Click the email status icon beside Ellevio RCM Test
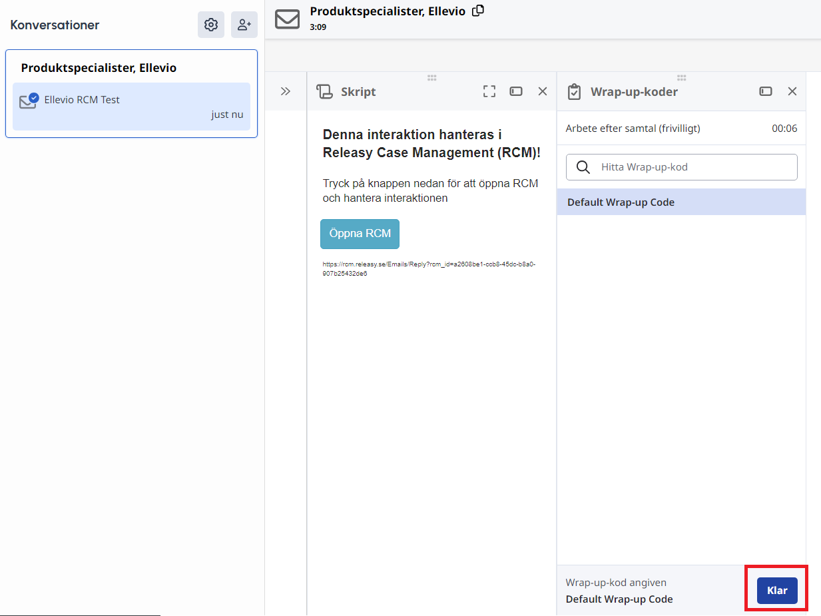Screen dimensions: 821x616 pos(29,101)
